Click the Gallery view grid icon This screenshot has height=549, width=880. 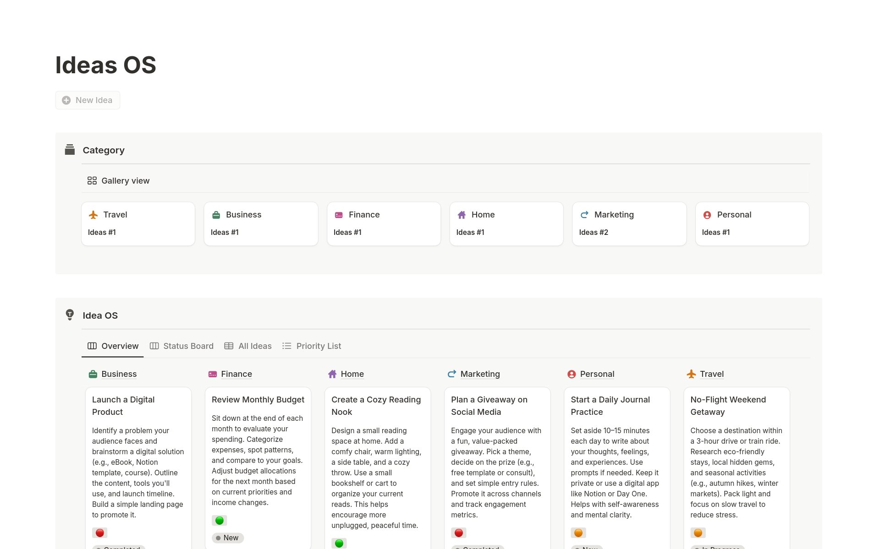92,181
